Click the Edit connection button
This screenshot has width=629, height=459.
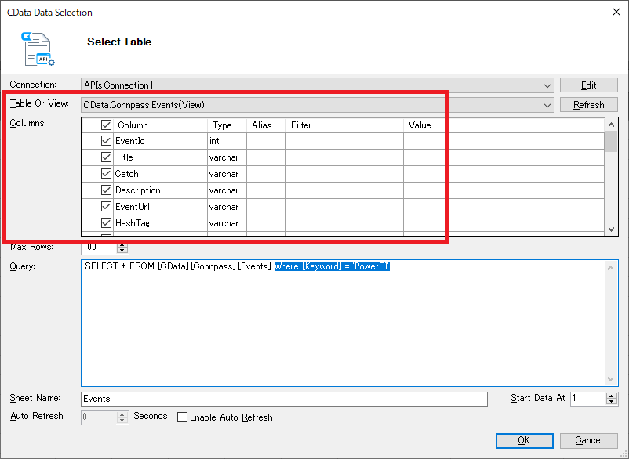click(x=588, y=85)
